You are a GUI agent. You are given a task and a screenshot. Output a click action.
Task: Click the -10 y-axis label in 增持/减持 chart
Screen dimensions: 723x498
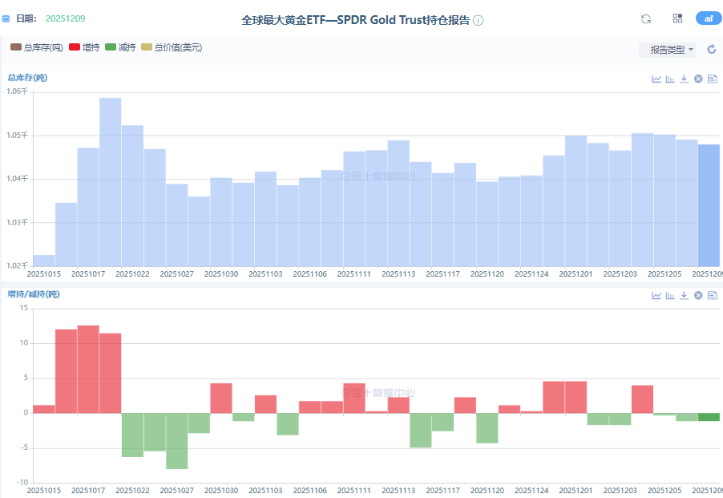[x=22, y=482]
